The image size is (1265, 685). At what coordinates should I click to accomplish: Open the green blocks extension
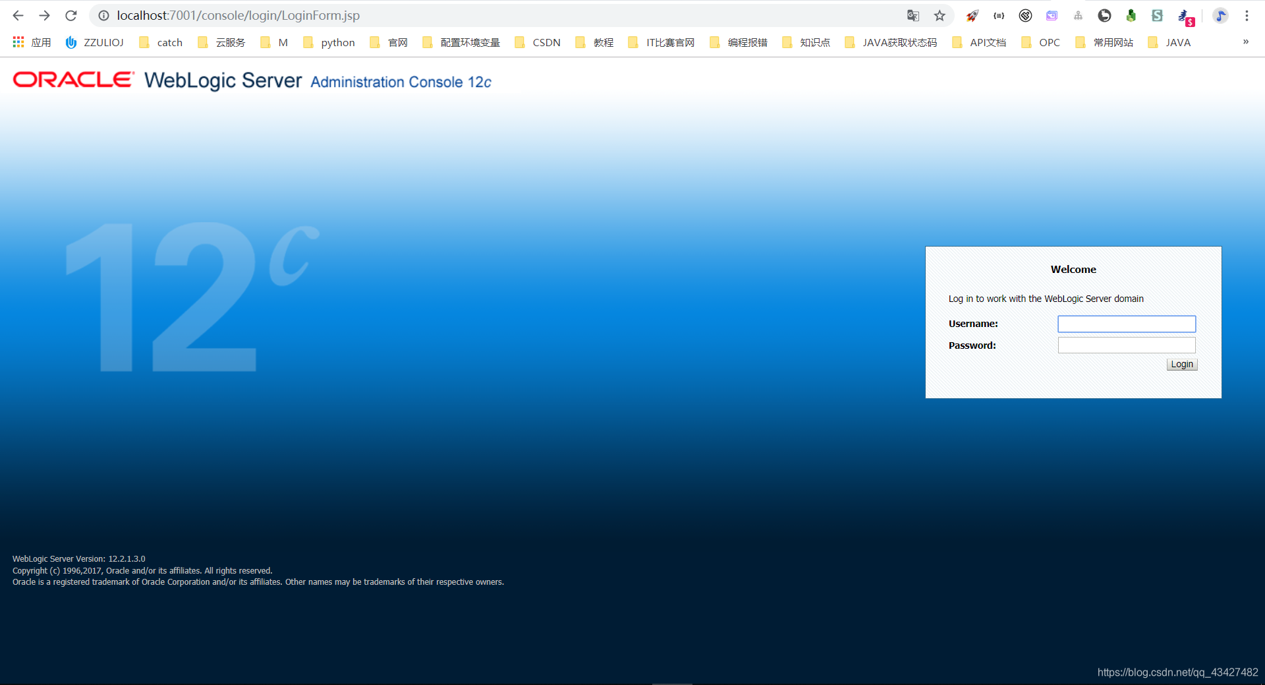click(x=1131, y=15)
